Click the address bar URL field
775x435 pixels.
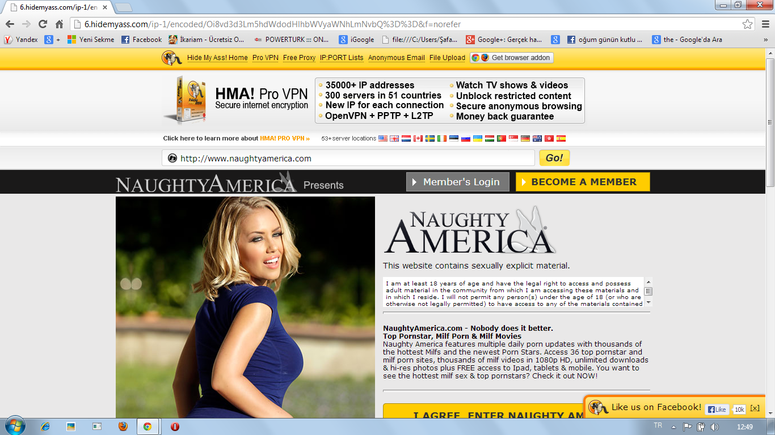tap(408, 24)
